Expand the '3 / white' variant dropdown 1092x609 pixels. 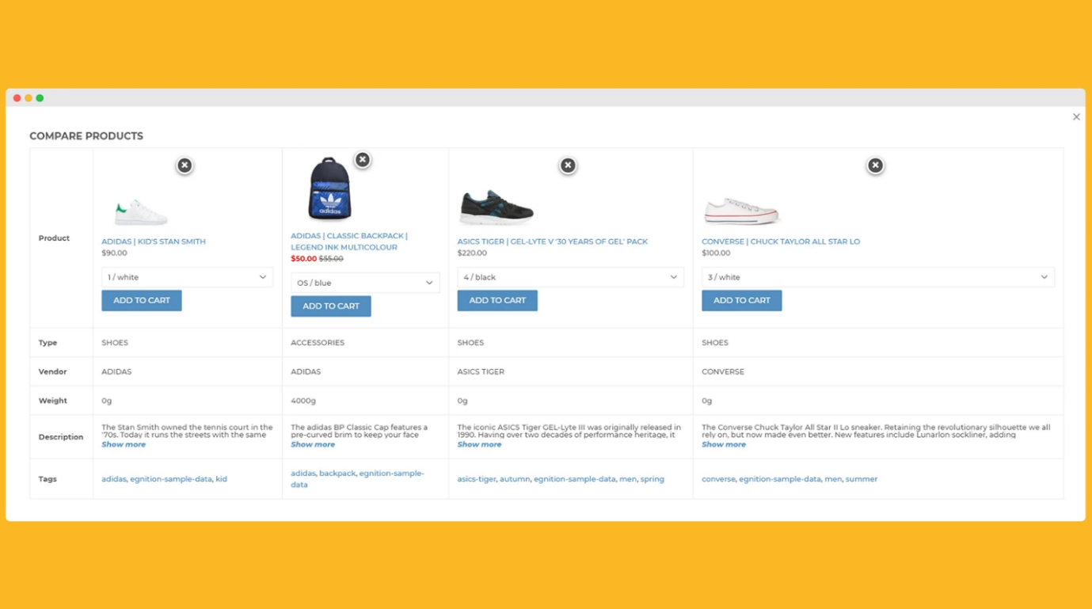[x=877, y=277]
